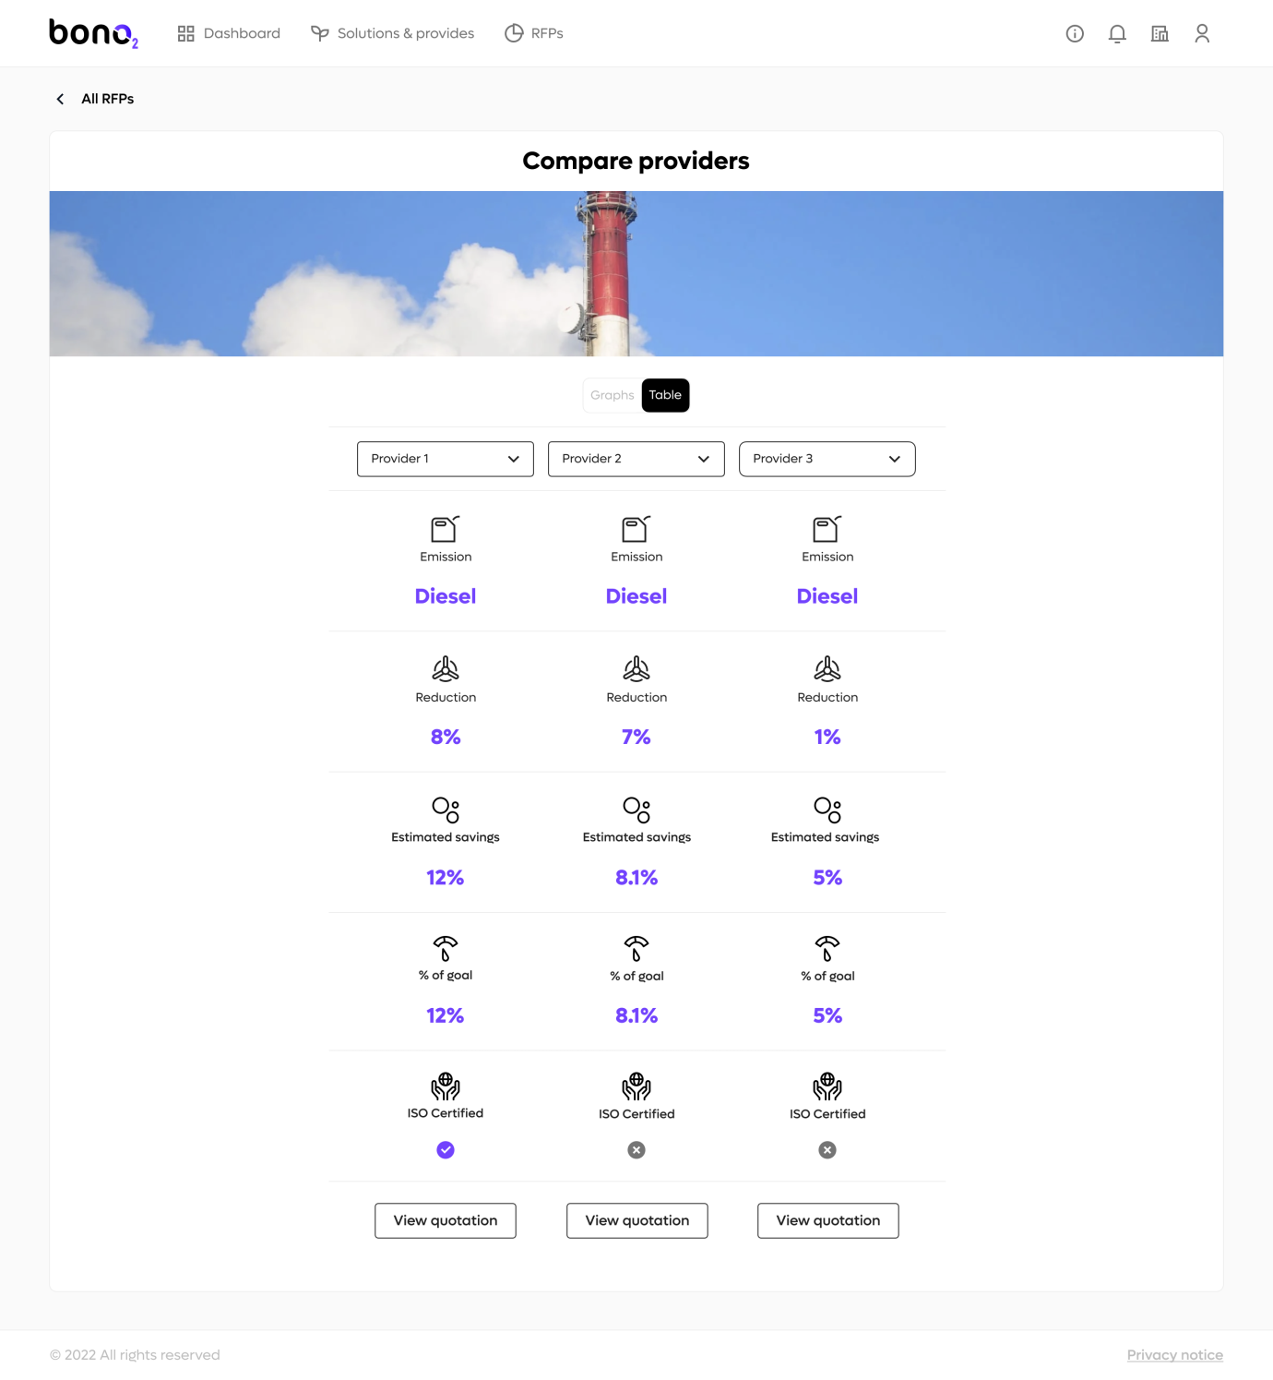Navigate to the RFPs menu item
Viewport: 1273px width, 1380px height.
coord(535,33)
